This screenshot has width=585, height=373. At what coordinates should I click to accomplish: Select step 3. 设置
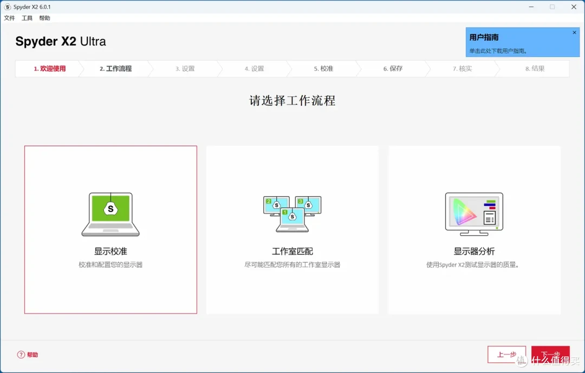185,69
